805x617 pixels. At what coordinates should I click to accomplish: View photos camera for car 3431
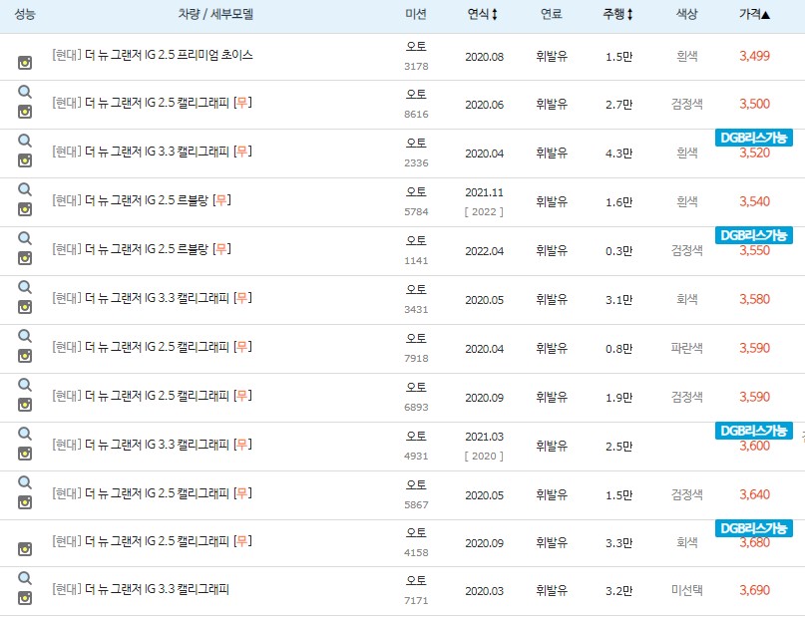tap(25, 307)
